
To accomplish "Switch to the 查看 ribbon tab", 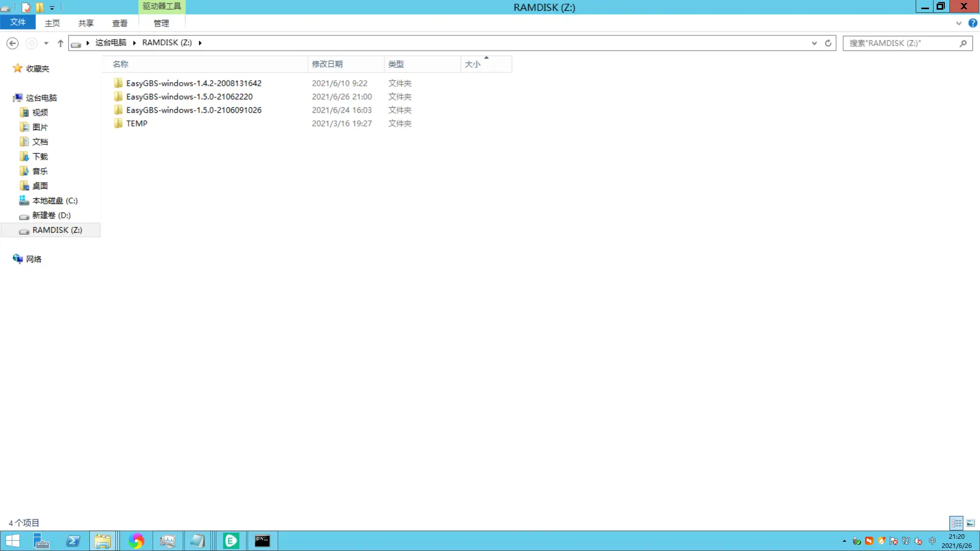I will [119, 23].
